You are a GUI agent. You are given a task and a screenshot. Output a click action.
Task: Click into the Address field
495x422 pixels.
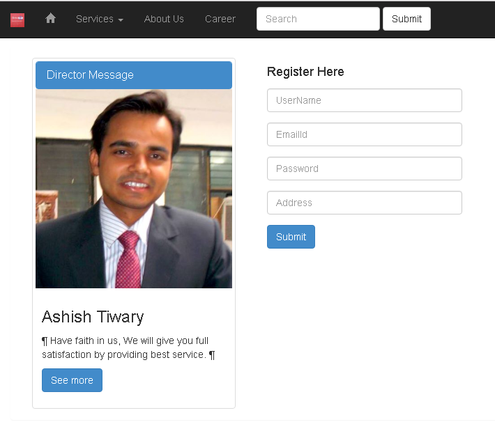point(365,203)
